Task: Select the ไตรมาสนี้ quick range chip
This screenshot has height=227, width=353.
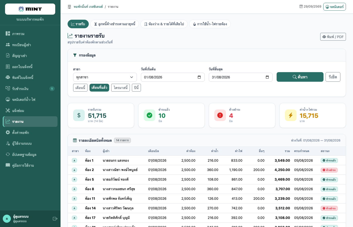Action: point(121,88)
